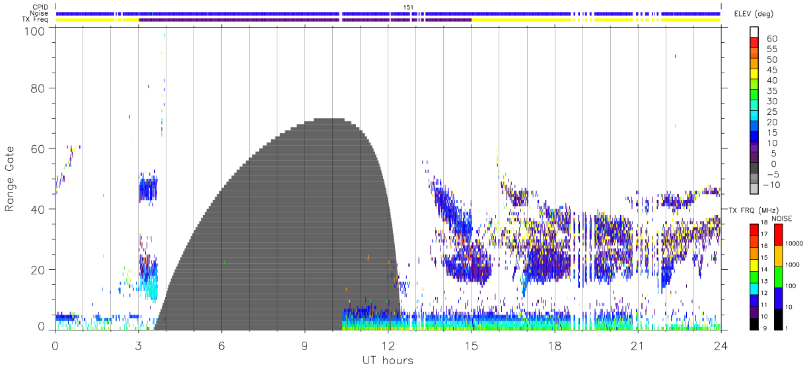Click the '6' tick on the UT hours axis

pyautogui.click(x=222, y=346)
